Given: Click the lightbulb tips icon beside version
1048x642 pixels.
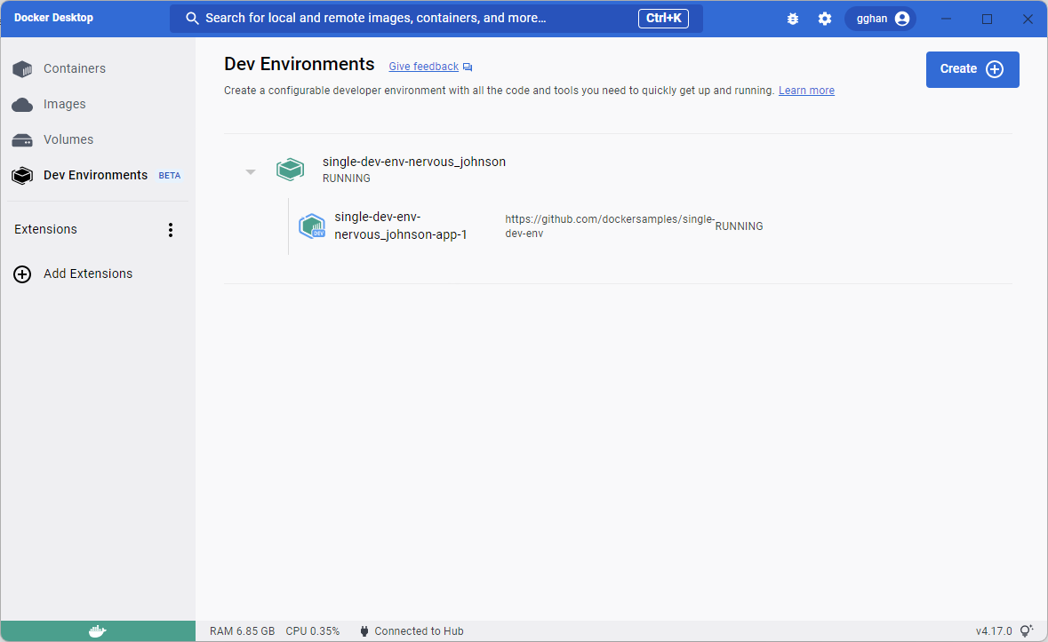Looking at the screenshot, I should pyautogui.click(x=1026, y=630).
